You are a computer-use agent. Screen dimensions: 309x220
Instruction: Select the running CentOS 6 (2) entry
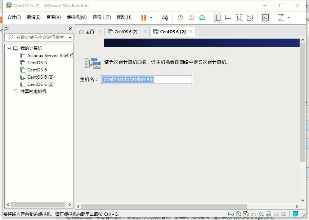coord(40,77)
